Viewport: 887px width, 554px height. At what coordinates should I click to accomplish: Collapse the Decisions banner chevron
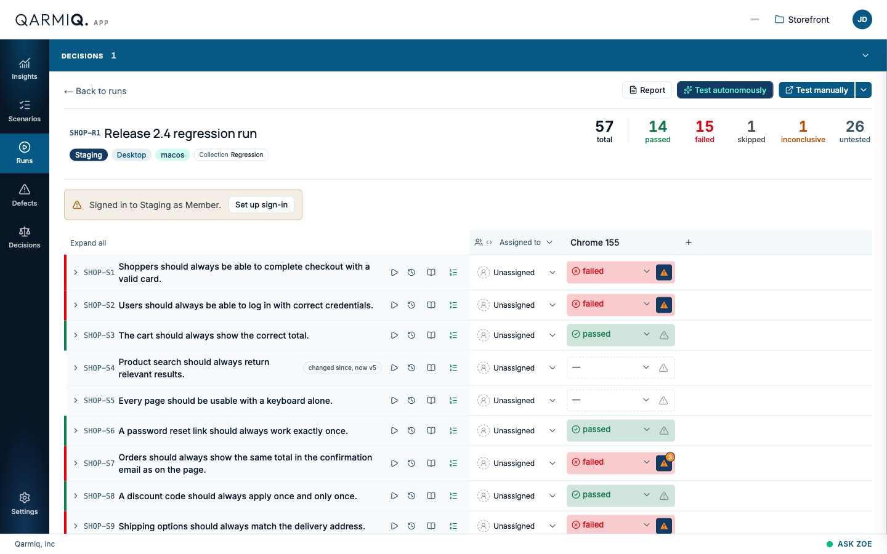[x=865, y=55]
